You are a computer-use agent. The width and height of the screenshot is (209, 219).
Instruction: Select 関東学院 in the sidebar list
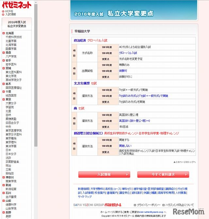pyautogui.click(x=11, y=181)
